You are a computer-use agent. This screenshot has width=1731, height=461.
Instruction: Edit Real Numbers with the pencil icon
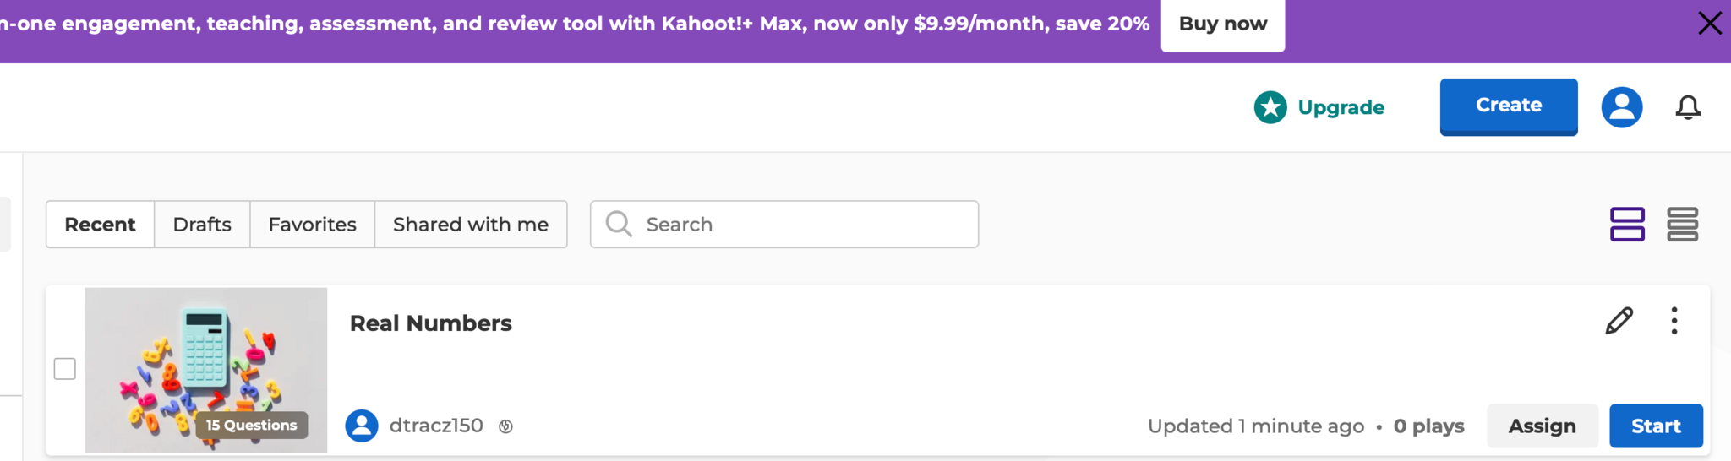point(1619,321)
